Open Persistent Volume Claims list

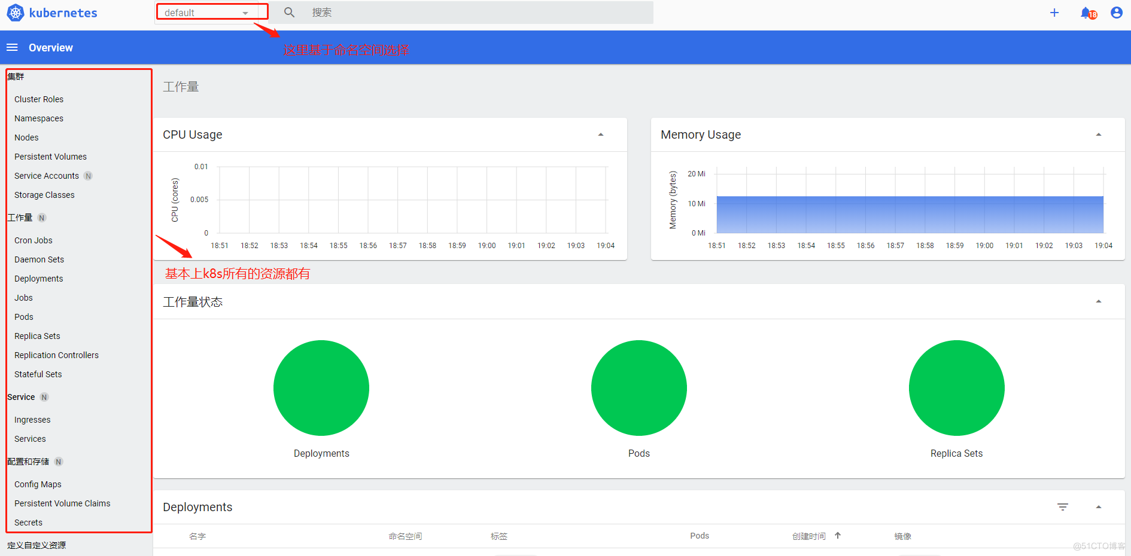pos(62,503)
